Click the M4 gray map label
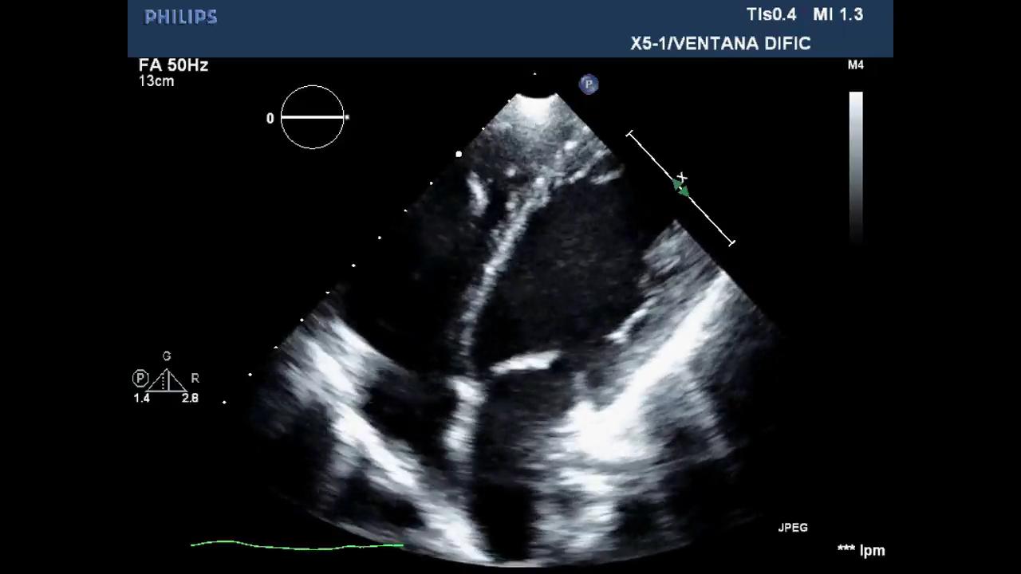Screen dimensions: 1021x574 coord(855,65)
